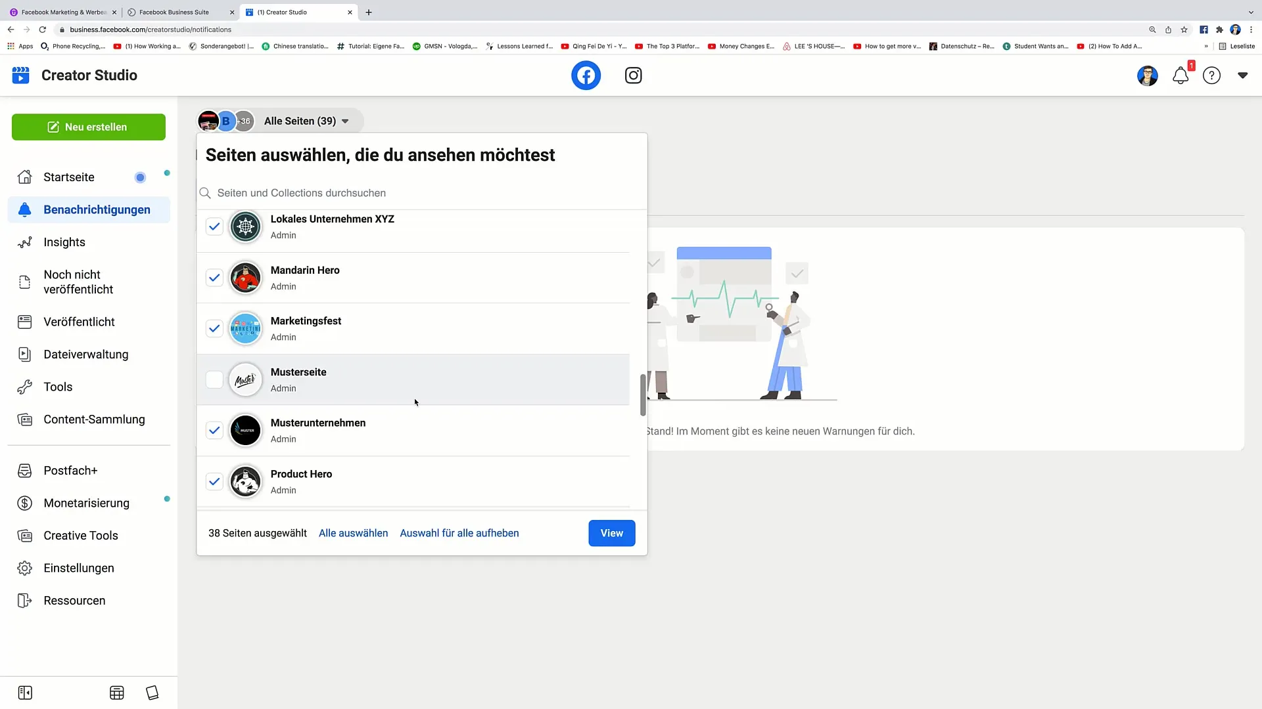Show more bookmarks overflow chevron
The image size is (1262, 709).
point(1206,47)
